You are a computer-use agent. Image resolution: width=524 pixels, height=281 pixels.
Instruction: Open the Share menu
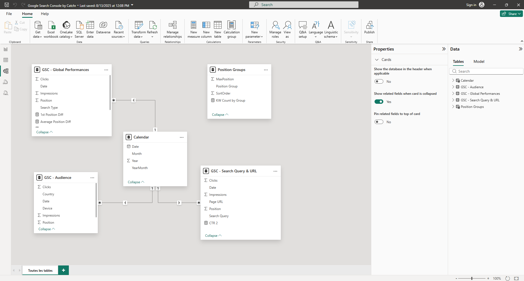click(x=511, y=13)
